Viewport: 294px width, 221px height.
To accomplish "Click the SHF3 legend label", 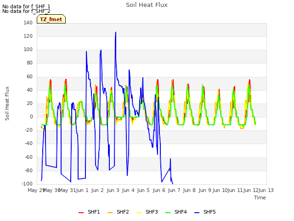I will [x=152, y=212].
